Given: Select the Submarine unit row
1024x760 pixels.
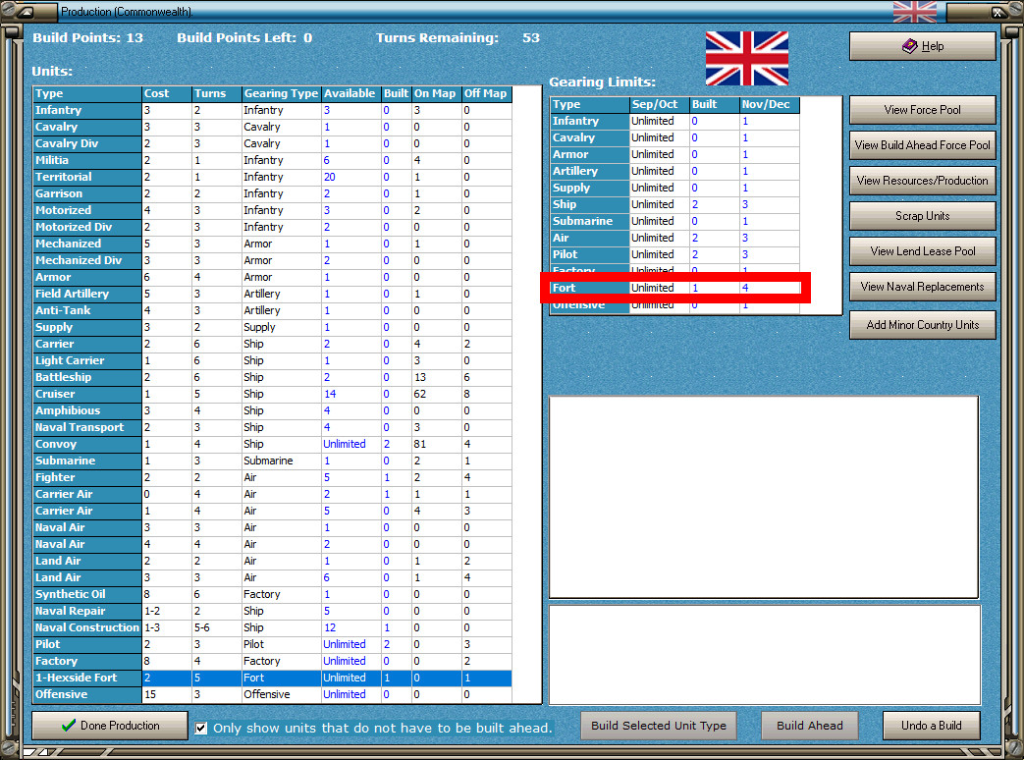Looking at the screenshot, I should (272, 461).
